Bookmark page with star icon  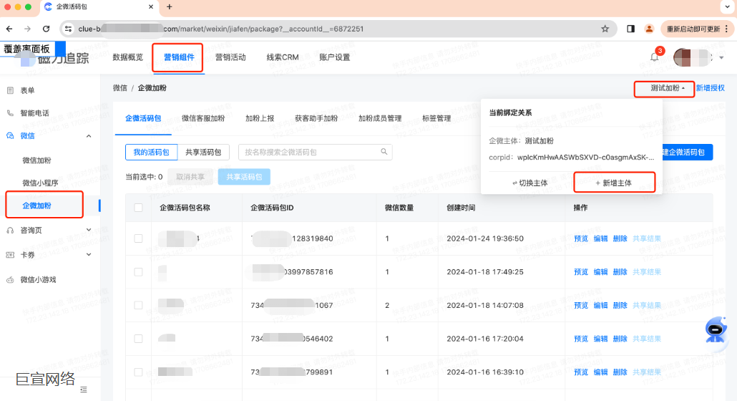605,29
